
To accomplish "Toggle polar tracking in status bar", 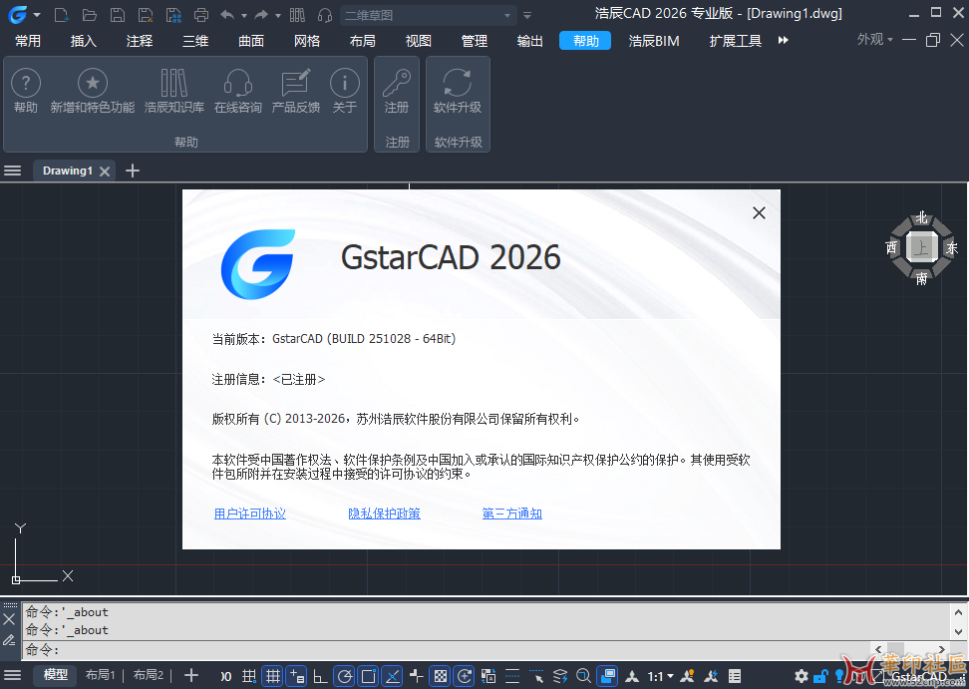I will tap(345, 676).
